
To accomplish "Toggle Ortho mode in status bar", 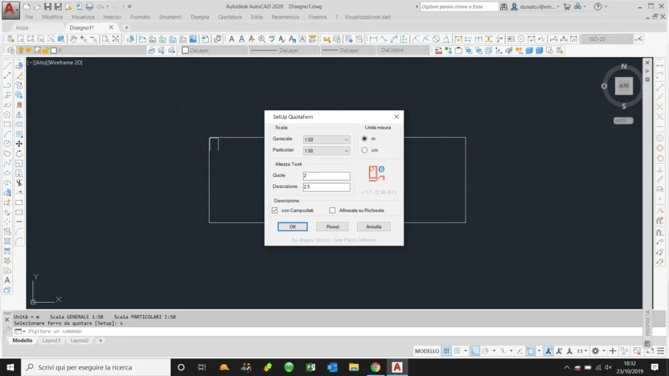I will tap(475, 351).
